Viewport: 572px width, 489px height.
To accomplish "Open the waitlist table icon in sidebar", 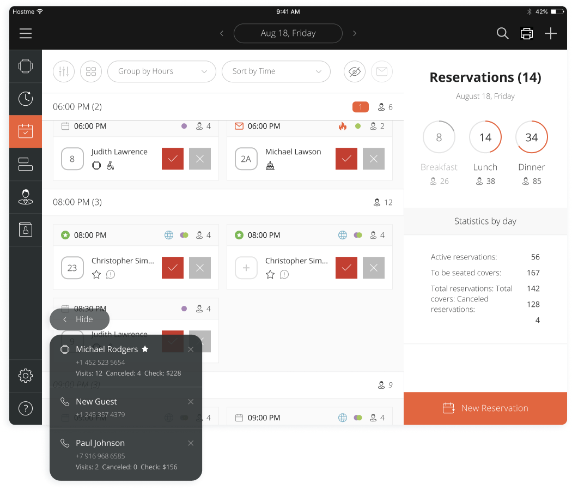I will pyautogui.click(x=26, y=66).
